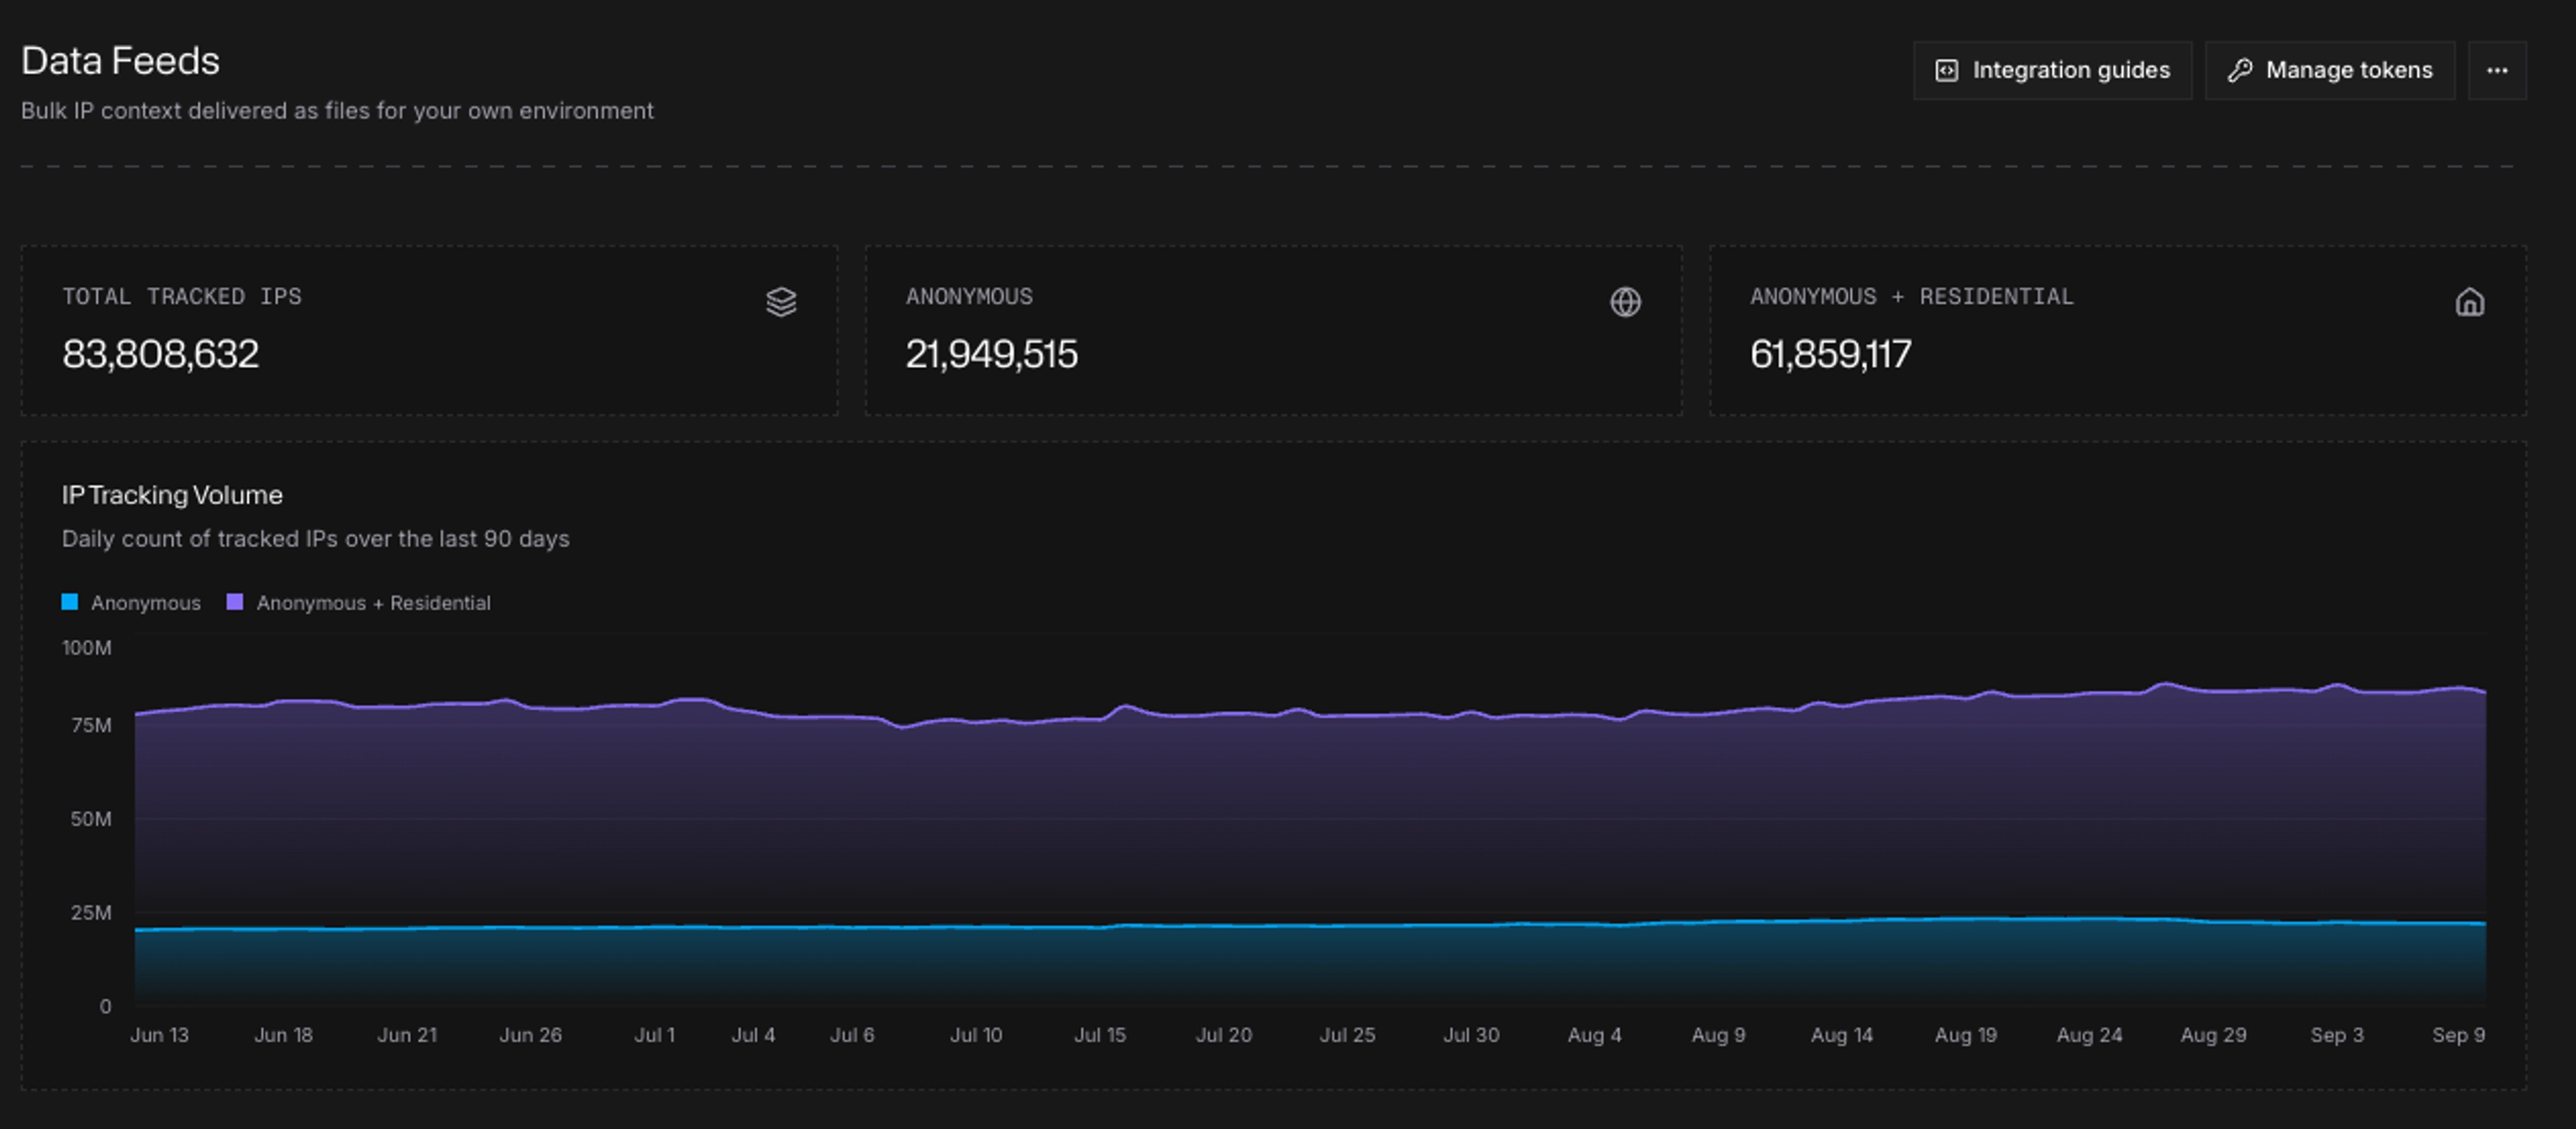Screen dimensions: 2576x1129
Task: Click the Daily count of tracked IPs subtitle
Action: click(315, 538)
